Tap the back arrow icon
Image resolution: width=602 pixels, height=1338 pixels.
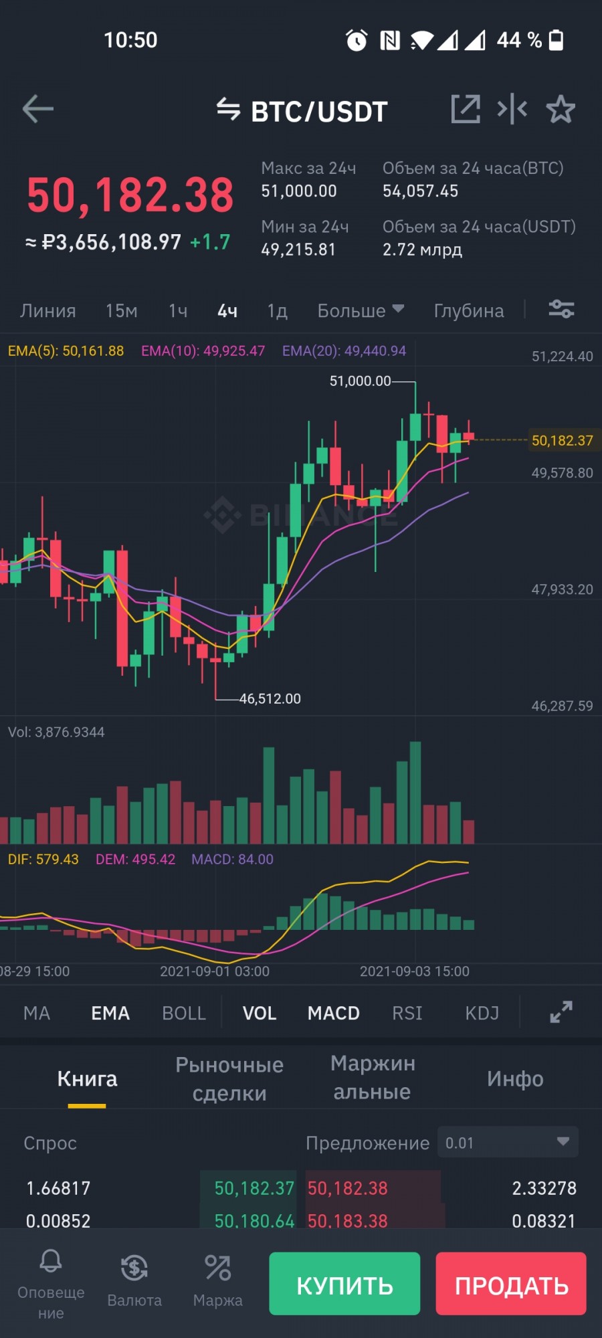click(x=37, y=109)
